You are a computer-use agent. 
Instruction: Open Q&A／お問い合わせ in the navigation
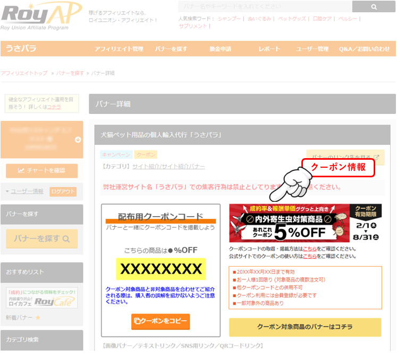[x=364, y=49]
